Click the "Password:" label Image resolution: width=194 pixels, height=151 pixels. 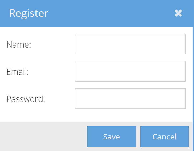point(26,99)
